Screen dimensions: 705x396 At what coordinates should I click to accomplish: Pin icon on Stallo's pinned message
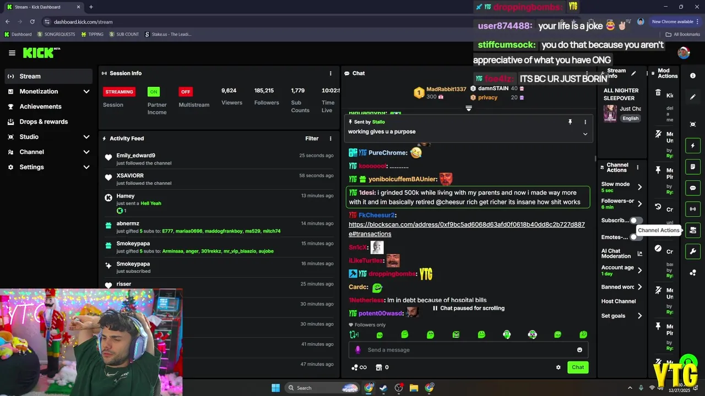click(570, 122)
